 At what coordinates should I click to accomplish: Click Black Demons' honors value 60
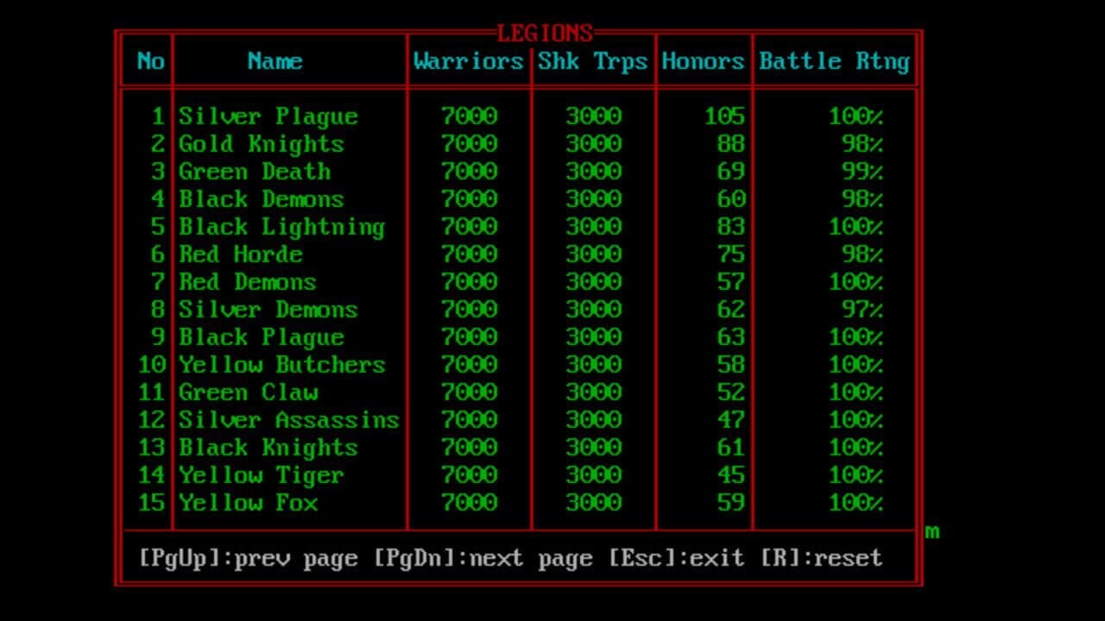(731, 199)
